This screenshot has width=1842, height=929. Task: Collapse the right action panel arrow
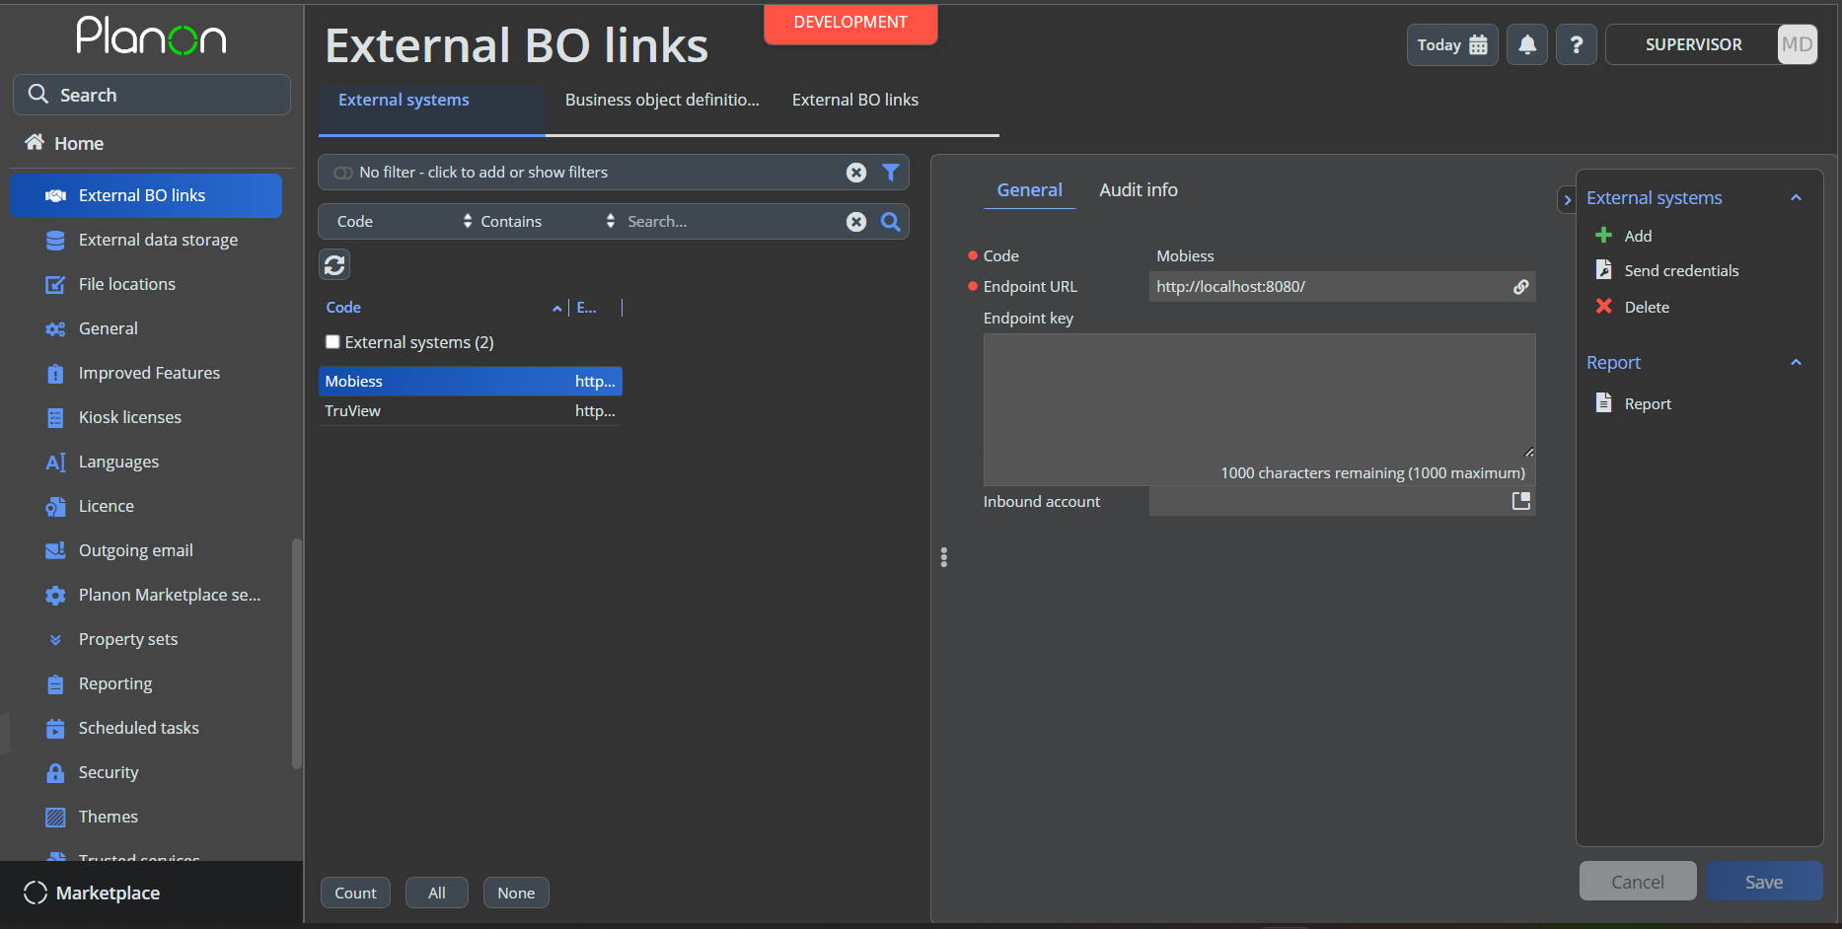1567,199
